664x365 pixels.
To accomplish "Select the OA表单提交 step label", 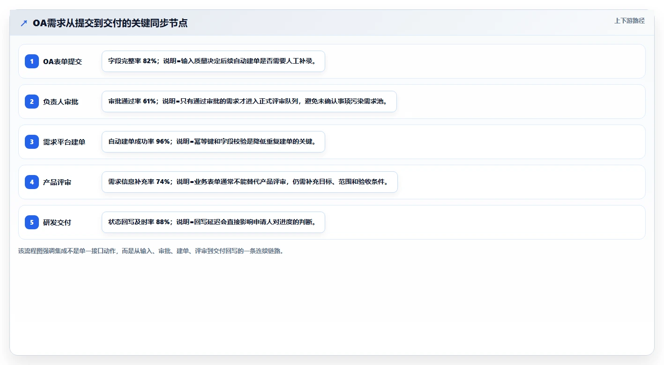I will [x=62, y=61].
